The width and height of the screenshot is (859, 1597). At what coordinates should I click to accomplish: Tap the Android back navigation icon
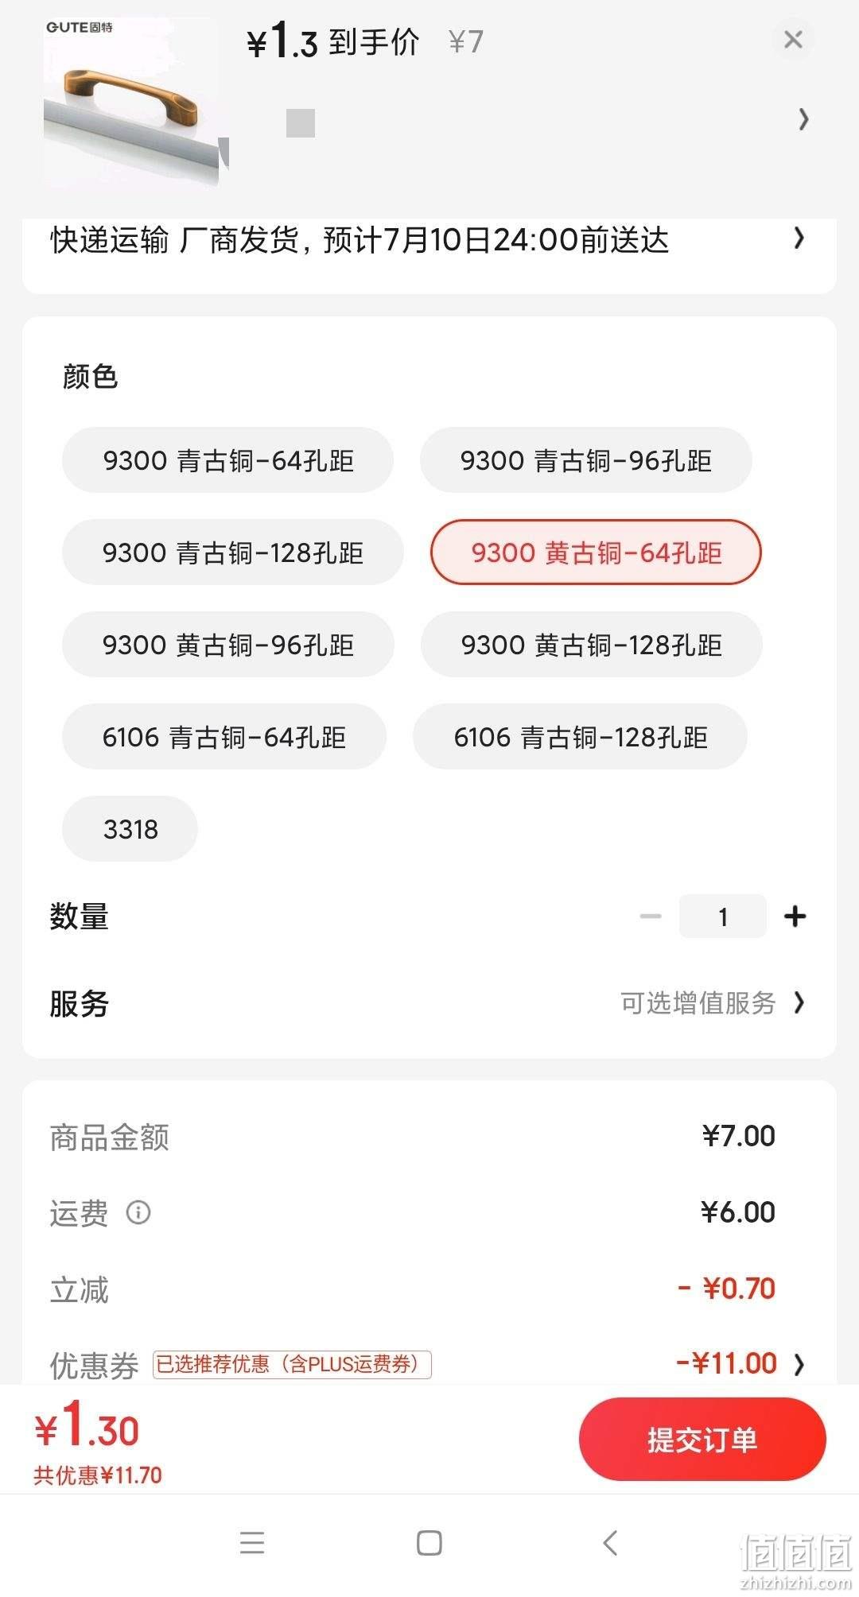pyautogui.click(x=610, y=1543)
